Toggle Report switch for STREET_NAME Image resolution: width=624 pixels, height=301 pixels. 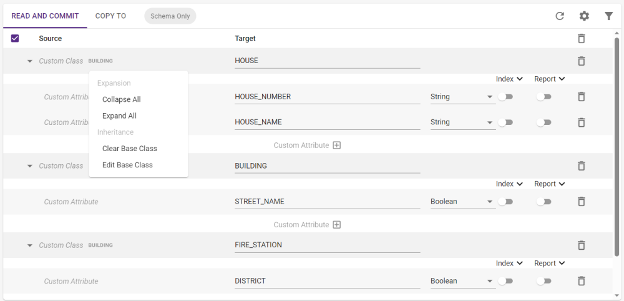coord(544,202)
